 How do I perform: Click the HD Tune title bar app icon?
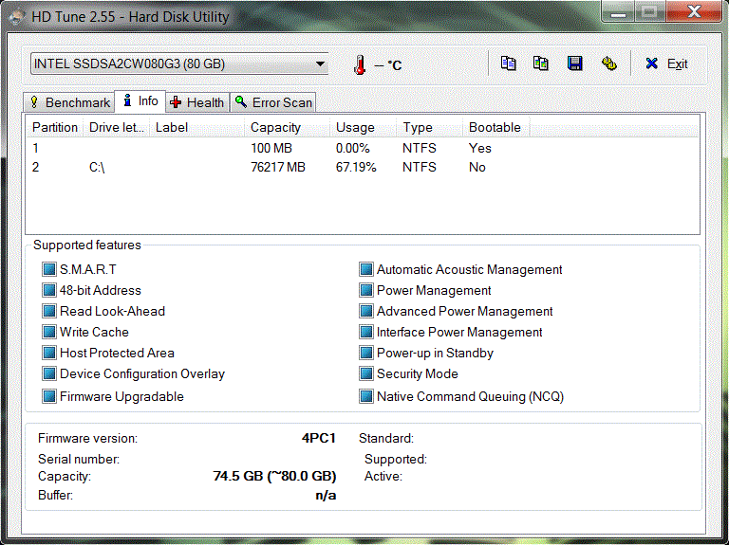point(17,17)
